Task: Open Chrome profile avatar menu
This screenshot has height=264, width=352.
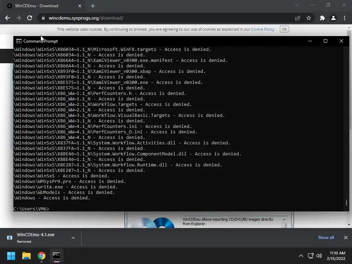Action: pyautogui.click(x=333, y=18)
